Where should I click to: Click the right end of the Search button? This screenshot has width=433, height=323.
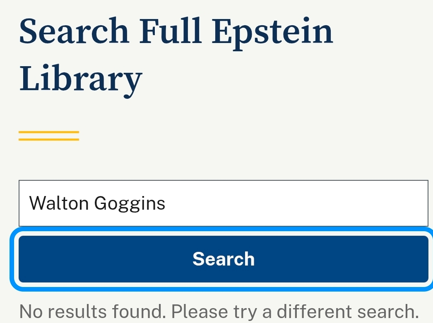tap(414, 259)
